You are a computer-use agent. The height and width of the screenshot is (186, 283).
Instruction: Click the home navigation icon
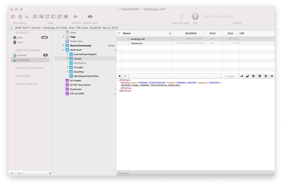click(x=21, y=17)
